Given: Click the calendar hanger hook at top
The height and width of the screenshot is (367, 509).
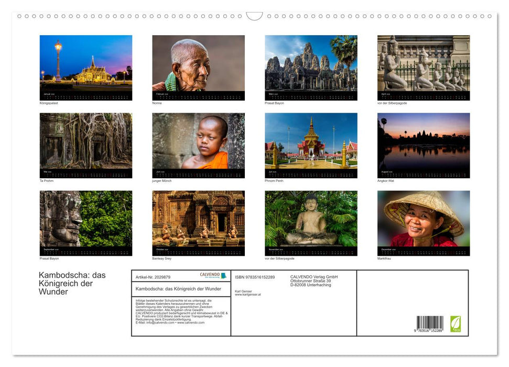Looking at the screenshot, I should [x=254, y=16].
